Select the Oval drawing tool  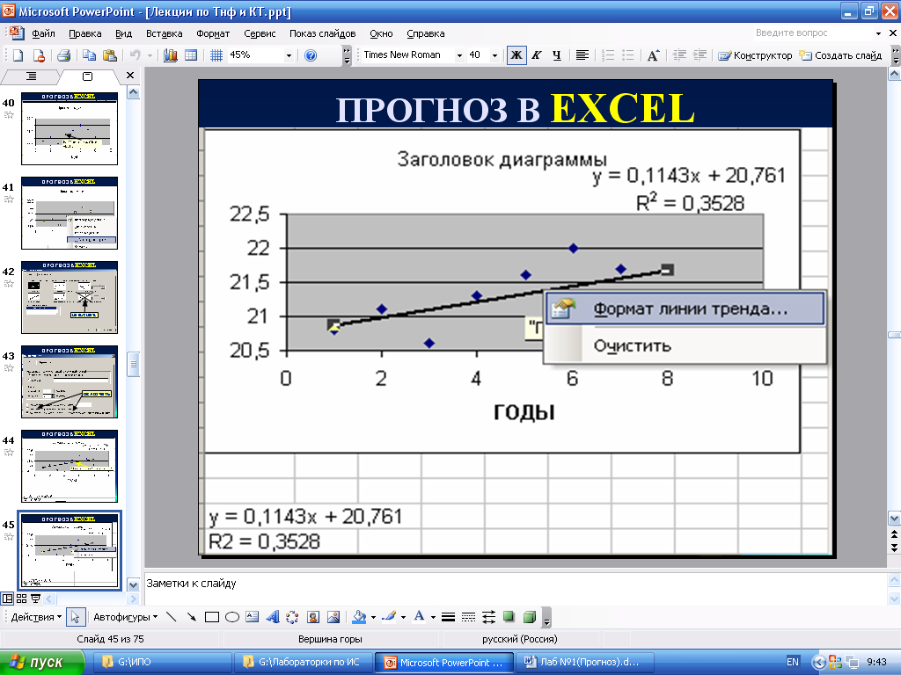point(232,617)
